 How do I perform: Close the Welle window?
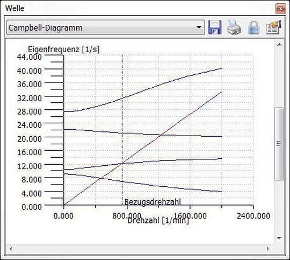point(280,9)
